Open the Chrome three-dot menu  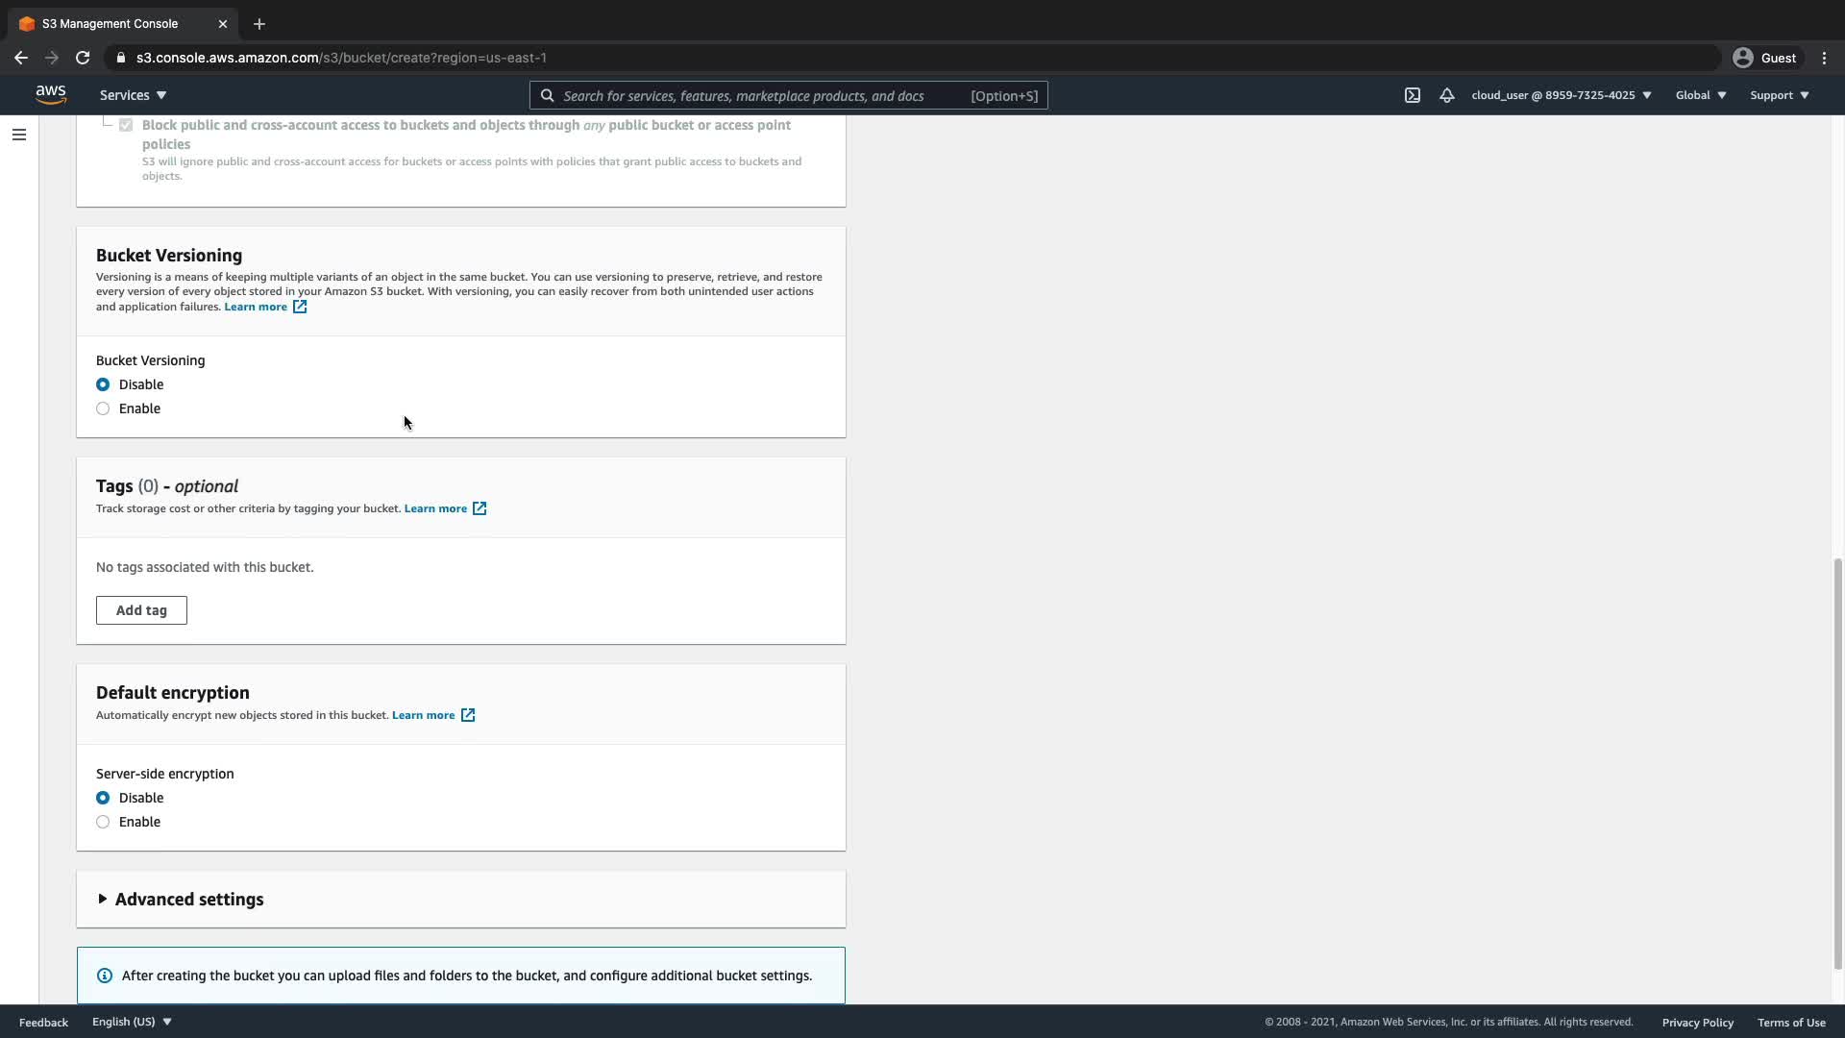[x=1824, y=58]
